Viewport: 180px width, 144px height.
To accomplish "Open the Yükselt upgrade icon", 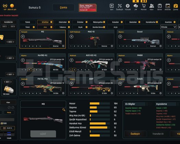I will click(x=128, y=6).
